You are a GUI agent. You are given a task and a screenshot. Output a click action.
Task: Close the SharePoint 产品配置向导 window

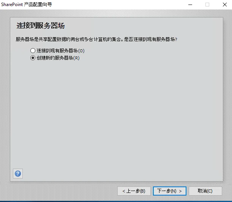click(225, 5)
